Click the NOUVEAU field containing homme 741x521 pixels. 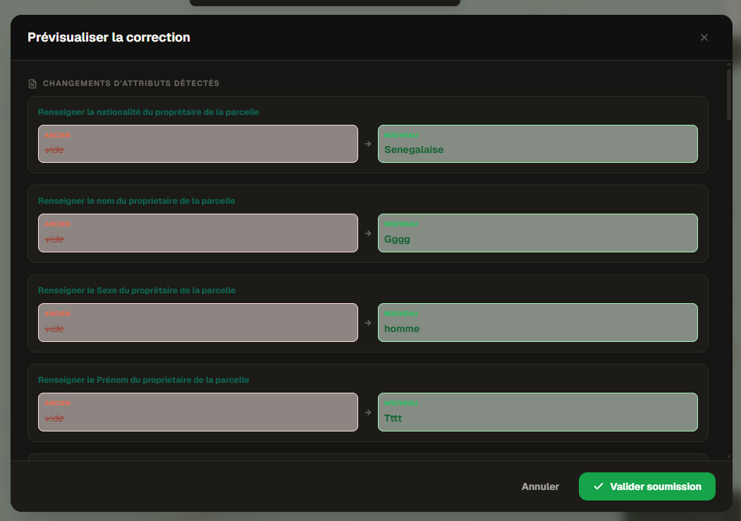click(x=538, y=322)
